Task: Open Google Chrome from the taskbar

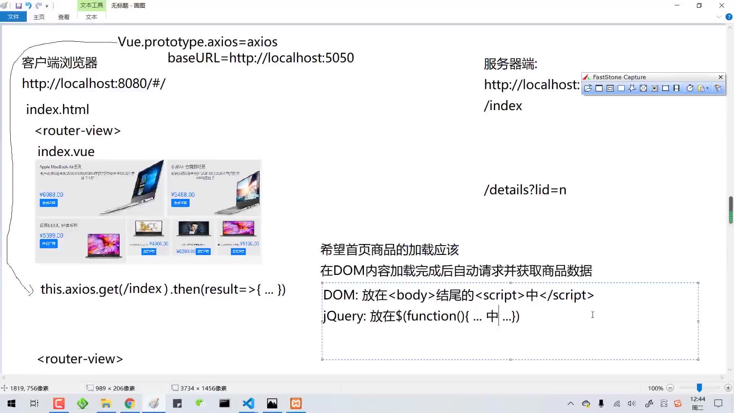Action: pyautogui.click(x=130, y=403)
